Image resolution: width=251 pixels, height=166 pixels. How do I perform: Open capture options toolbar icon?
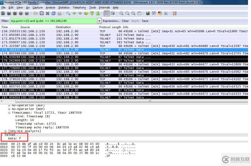9,13
